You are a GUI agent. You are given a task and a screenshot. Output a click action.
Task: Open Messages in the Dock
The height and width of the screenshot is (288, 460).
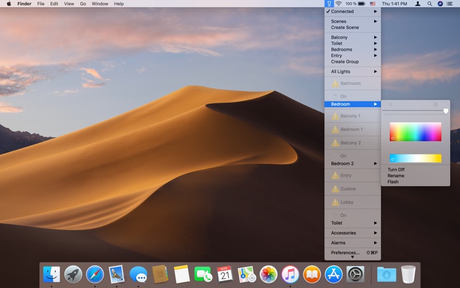138,274
